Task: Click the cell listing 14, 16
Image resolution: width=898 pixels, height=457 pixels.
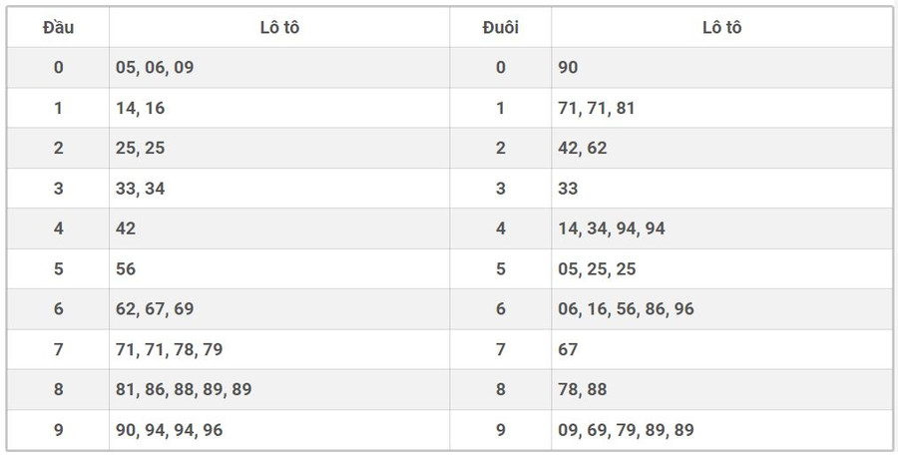Action: (141, 109)
